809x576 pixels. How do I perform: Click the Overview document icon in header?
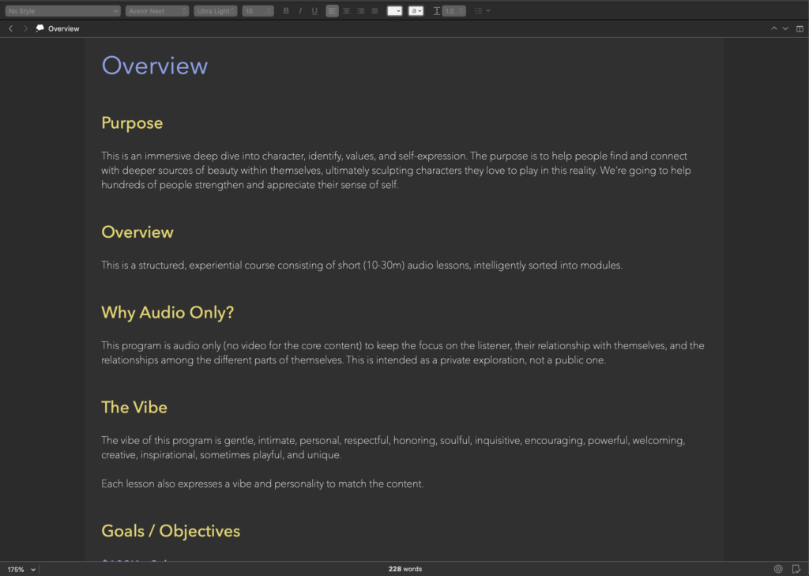(40, 28)
